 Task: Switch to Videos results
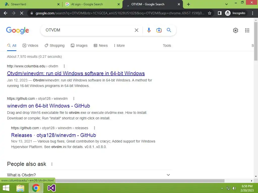pos(30,46)
